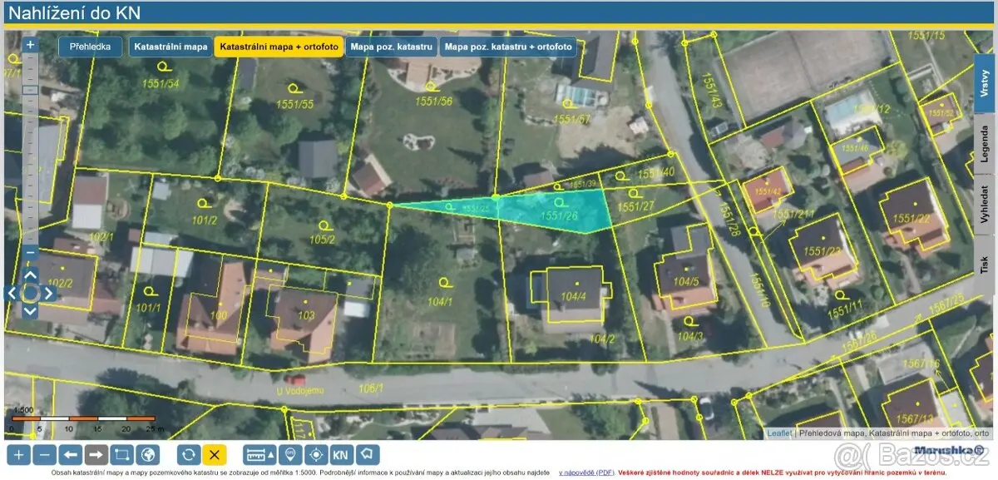Screen dimensions: 998x480
Task: Refresh the map with circular arrows icon
Action: click(x=189, y=454)
